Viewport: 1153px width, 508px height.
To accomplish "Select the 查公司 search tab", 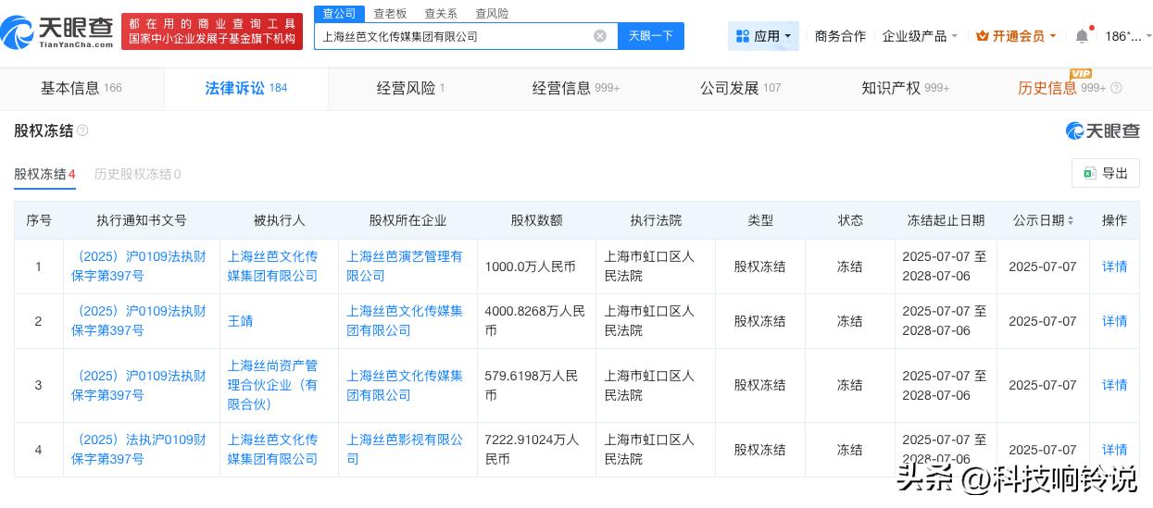I will pyautogui.click(x=339, y=13).
